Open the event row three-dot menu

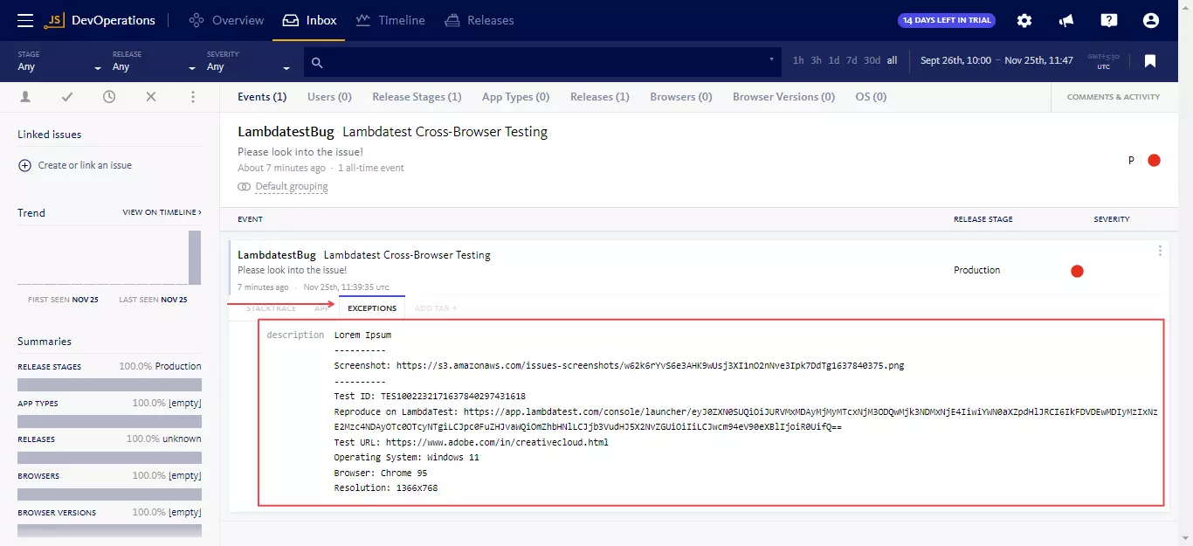point(1160,252)
